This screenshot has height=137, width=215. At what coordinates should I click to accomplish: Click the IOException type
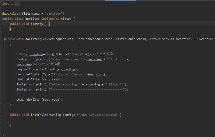click(204, 39)
